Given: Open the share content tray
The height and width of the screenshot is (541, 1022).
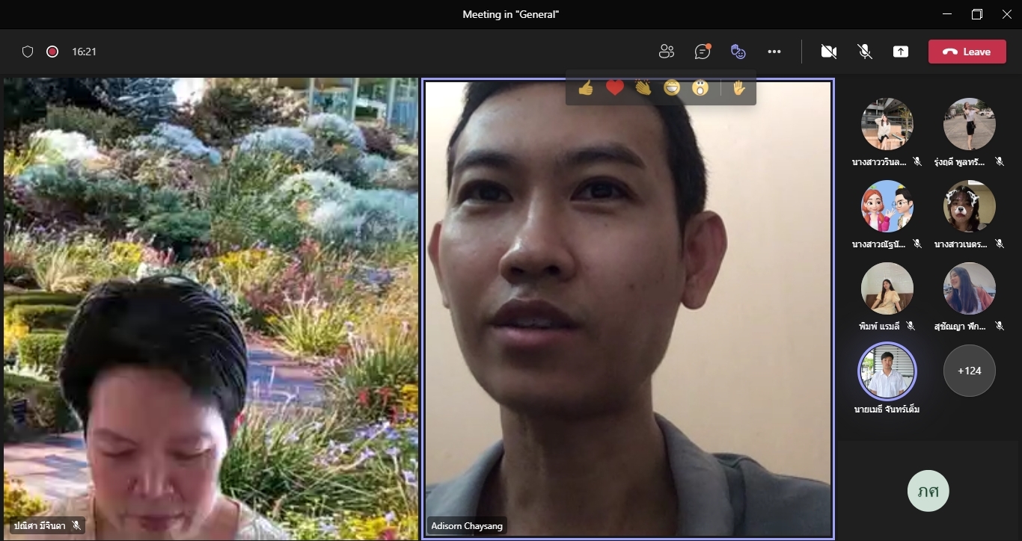Looking at the screenshot, I should pos(901,52).
